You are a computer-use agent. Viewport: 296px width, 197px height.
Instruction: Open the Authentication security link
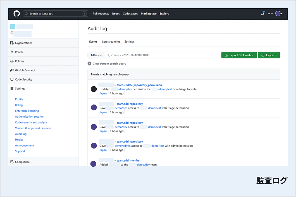click(29, 117)
